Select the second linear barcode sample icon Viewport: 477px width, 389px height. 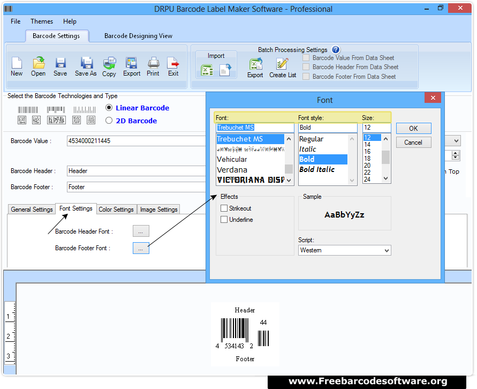pos(56,110)
